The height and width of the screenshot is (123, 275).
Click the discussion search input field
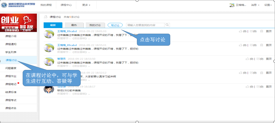[145, 25]
